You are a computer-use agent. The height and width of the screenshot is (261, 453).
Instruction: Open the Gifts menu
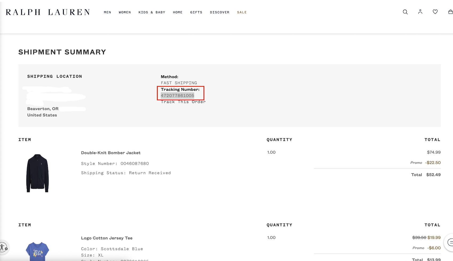[196, 12]
